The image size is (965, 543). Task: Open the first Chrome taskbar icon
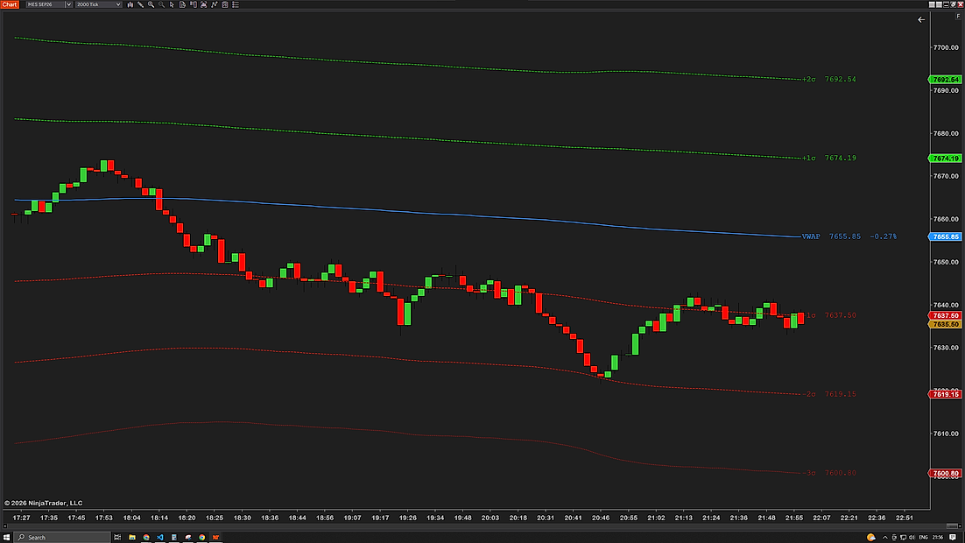(x=146, y=538)
